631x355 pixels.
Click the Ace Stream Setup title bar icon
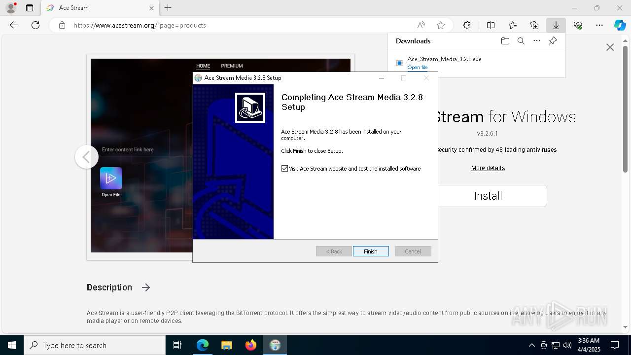[198, 78]
